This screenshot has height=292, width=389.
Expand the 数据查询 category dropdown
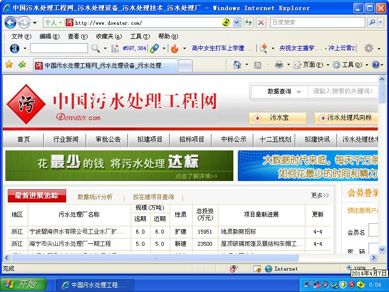coord(280,91)
